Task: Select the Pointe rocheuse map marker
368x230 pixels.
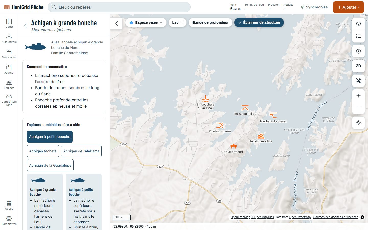Action: coord(220,125)
